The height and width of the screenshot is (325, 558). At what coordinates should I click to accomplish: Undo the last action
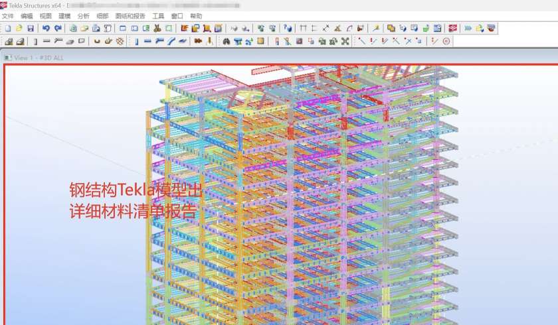(46, 29)
